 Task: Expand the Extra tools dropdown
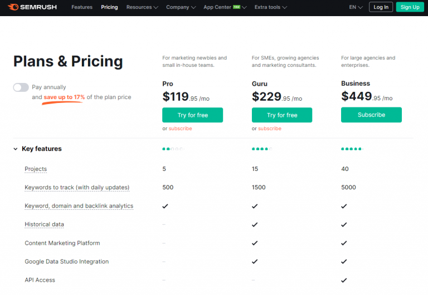[271, 7]
